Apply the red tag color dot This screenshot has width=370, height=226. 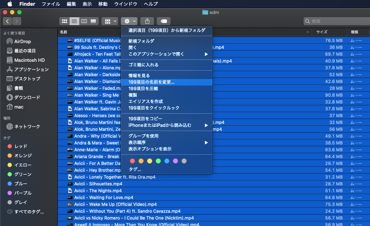[x=132, y=161]
